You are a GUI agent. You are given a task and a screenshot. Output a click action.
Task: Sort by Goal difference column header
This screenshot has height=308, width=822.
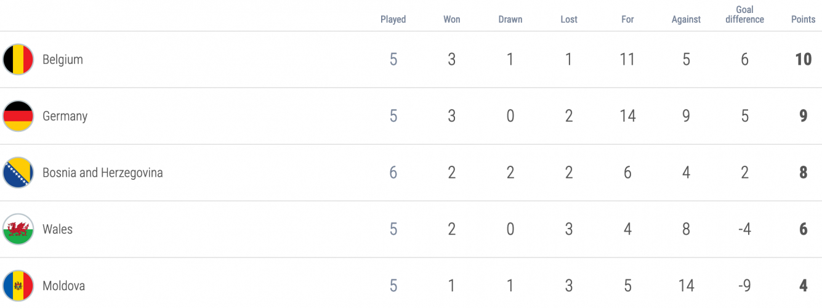click(x=744, y=15)
